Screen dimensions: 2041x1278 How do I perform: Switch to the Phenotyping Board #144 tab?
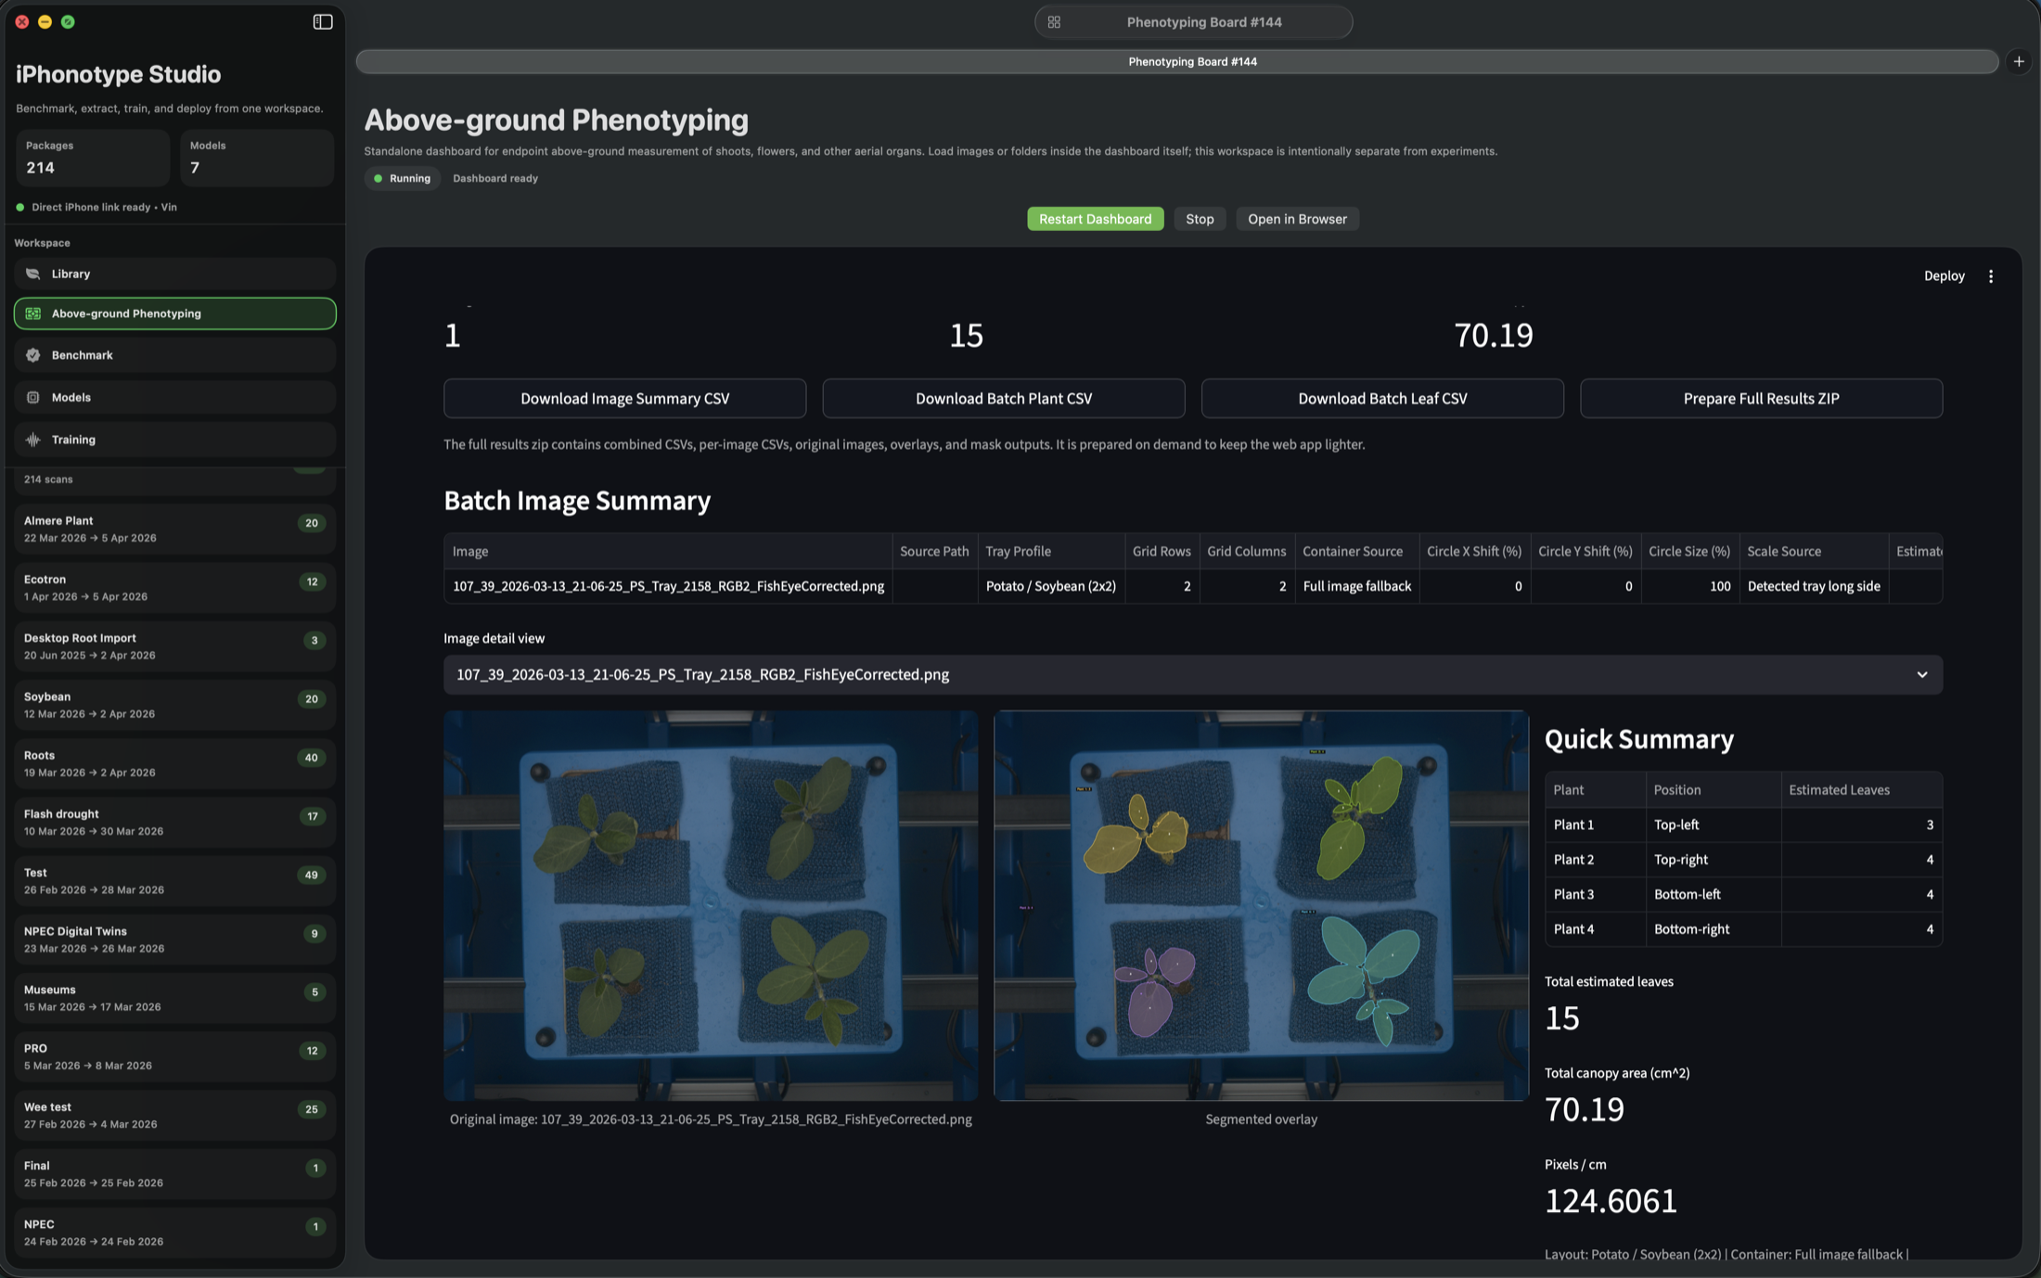coord(1192,61)
